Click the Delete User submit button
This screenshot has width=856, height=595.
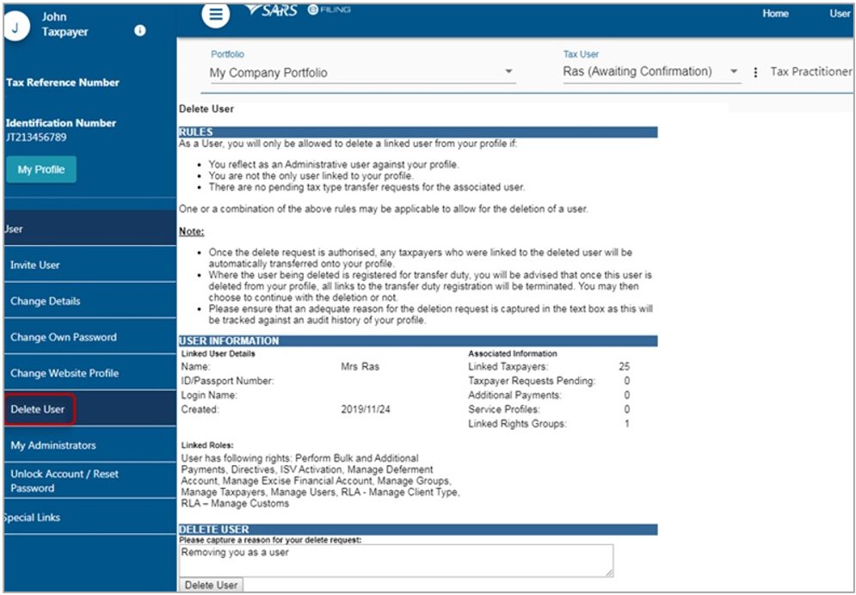click(211, 585)
